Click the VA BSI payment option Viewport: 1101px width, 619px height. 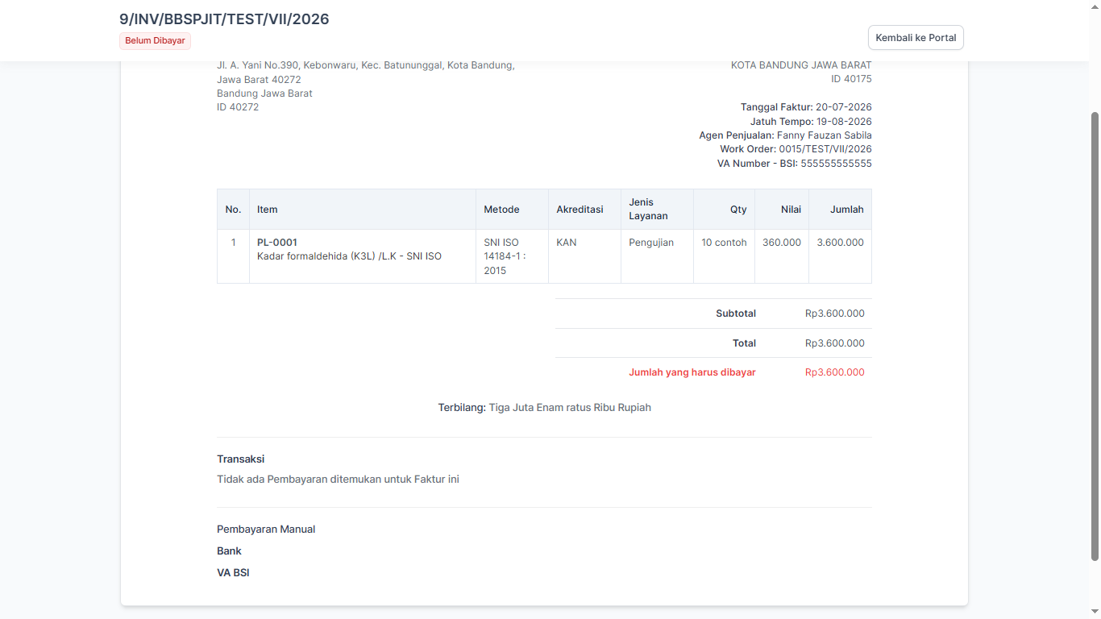click(233, 573)
